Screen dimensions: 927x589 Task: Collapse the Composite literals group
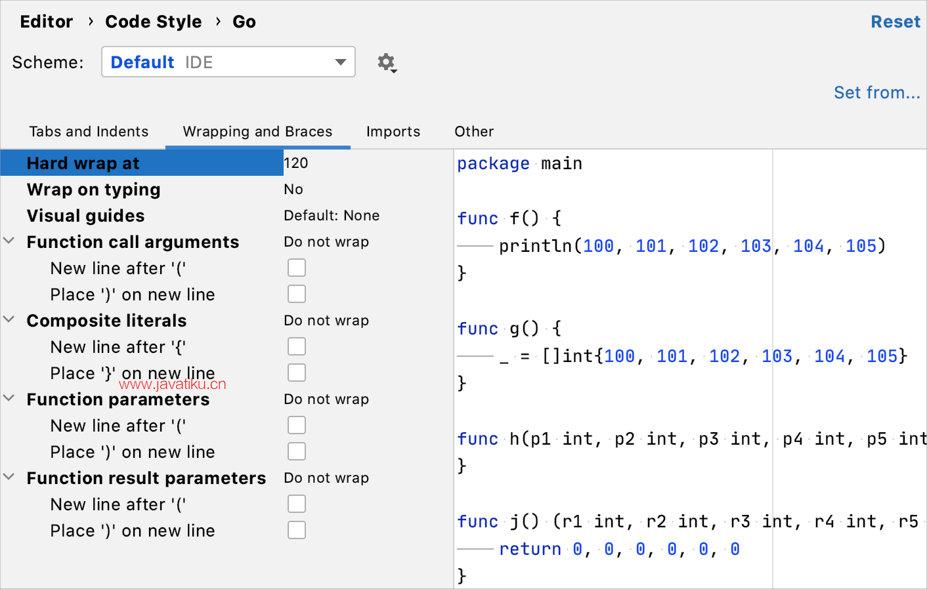point(9,320)
